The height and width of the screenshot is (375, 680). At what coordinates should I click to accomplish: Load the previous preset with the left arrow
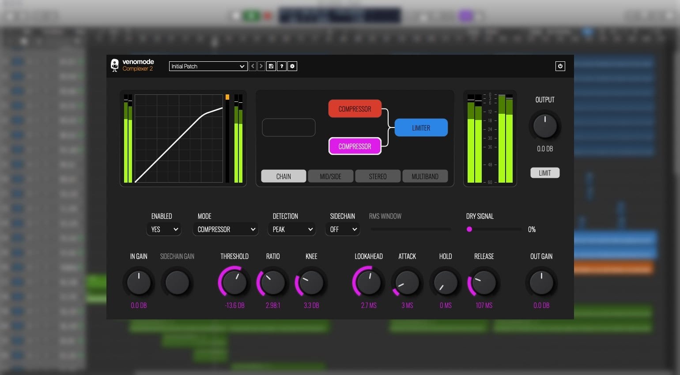tap(253, 66)
